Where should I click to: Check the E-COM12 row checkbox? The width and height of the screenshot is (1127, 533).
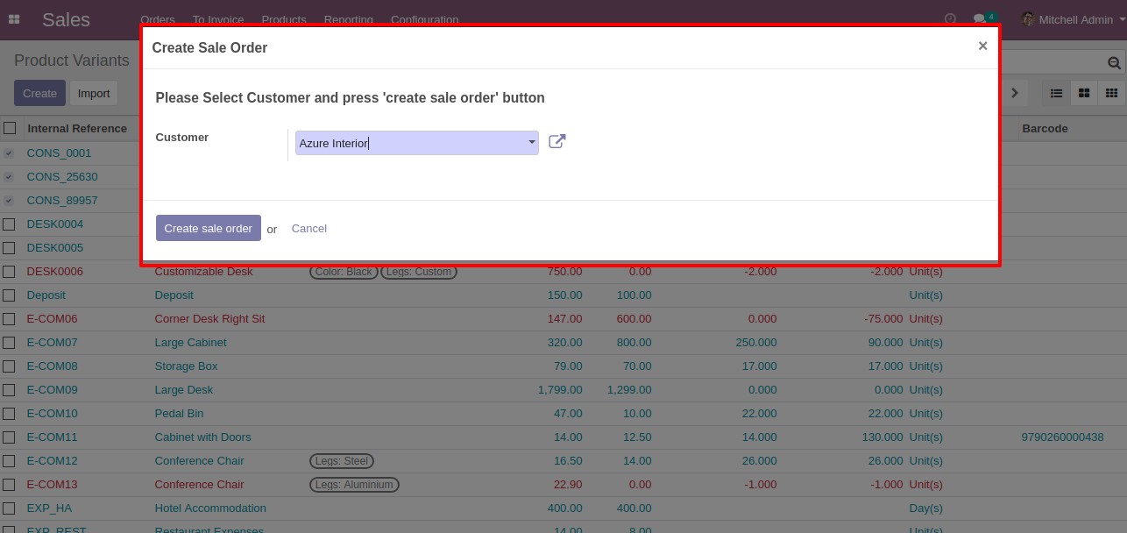point(9,460)
